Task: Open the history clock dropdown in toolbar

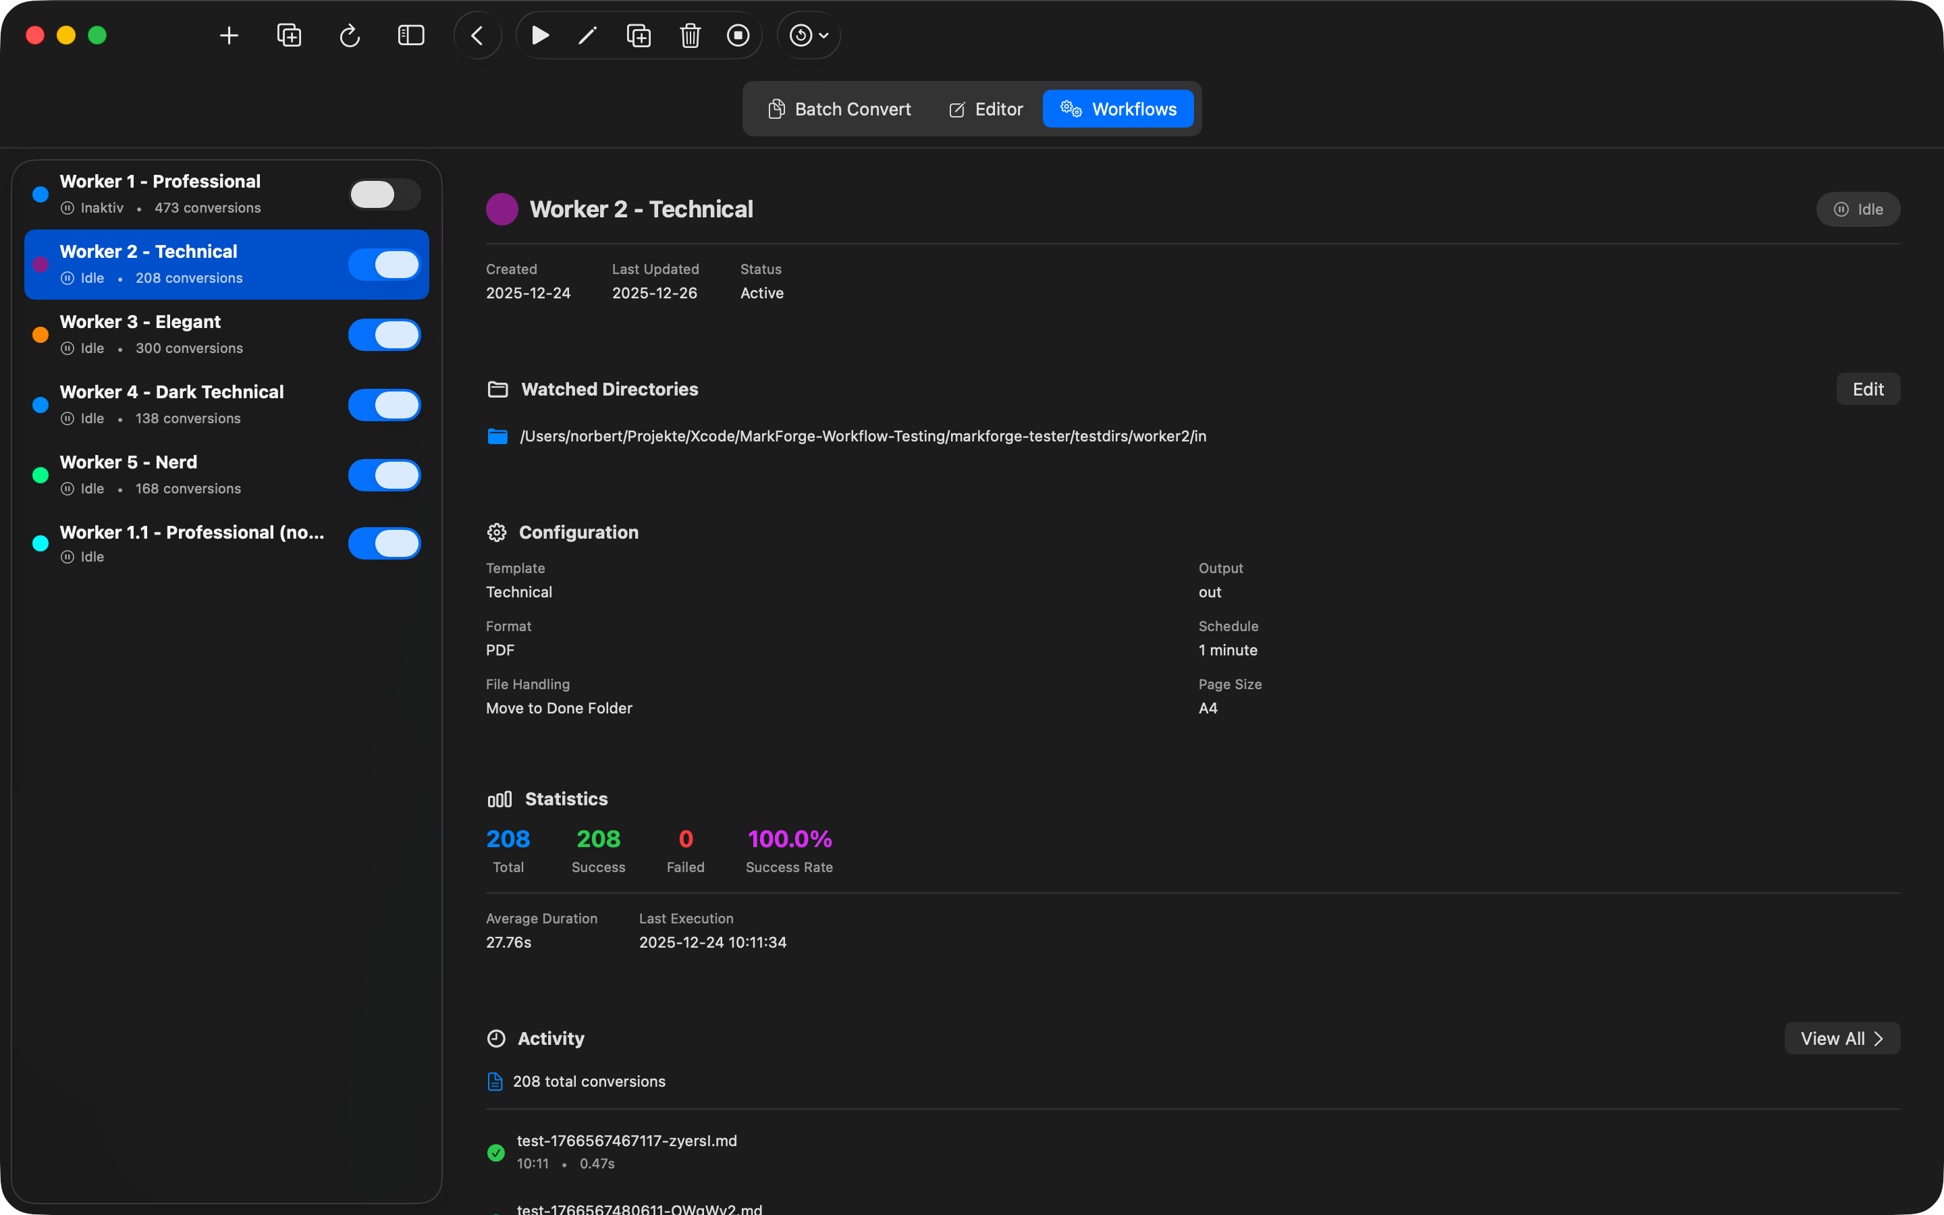Action: coord(809,35)
